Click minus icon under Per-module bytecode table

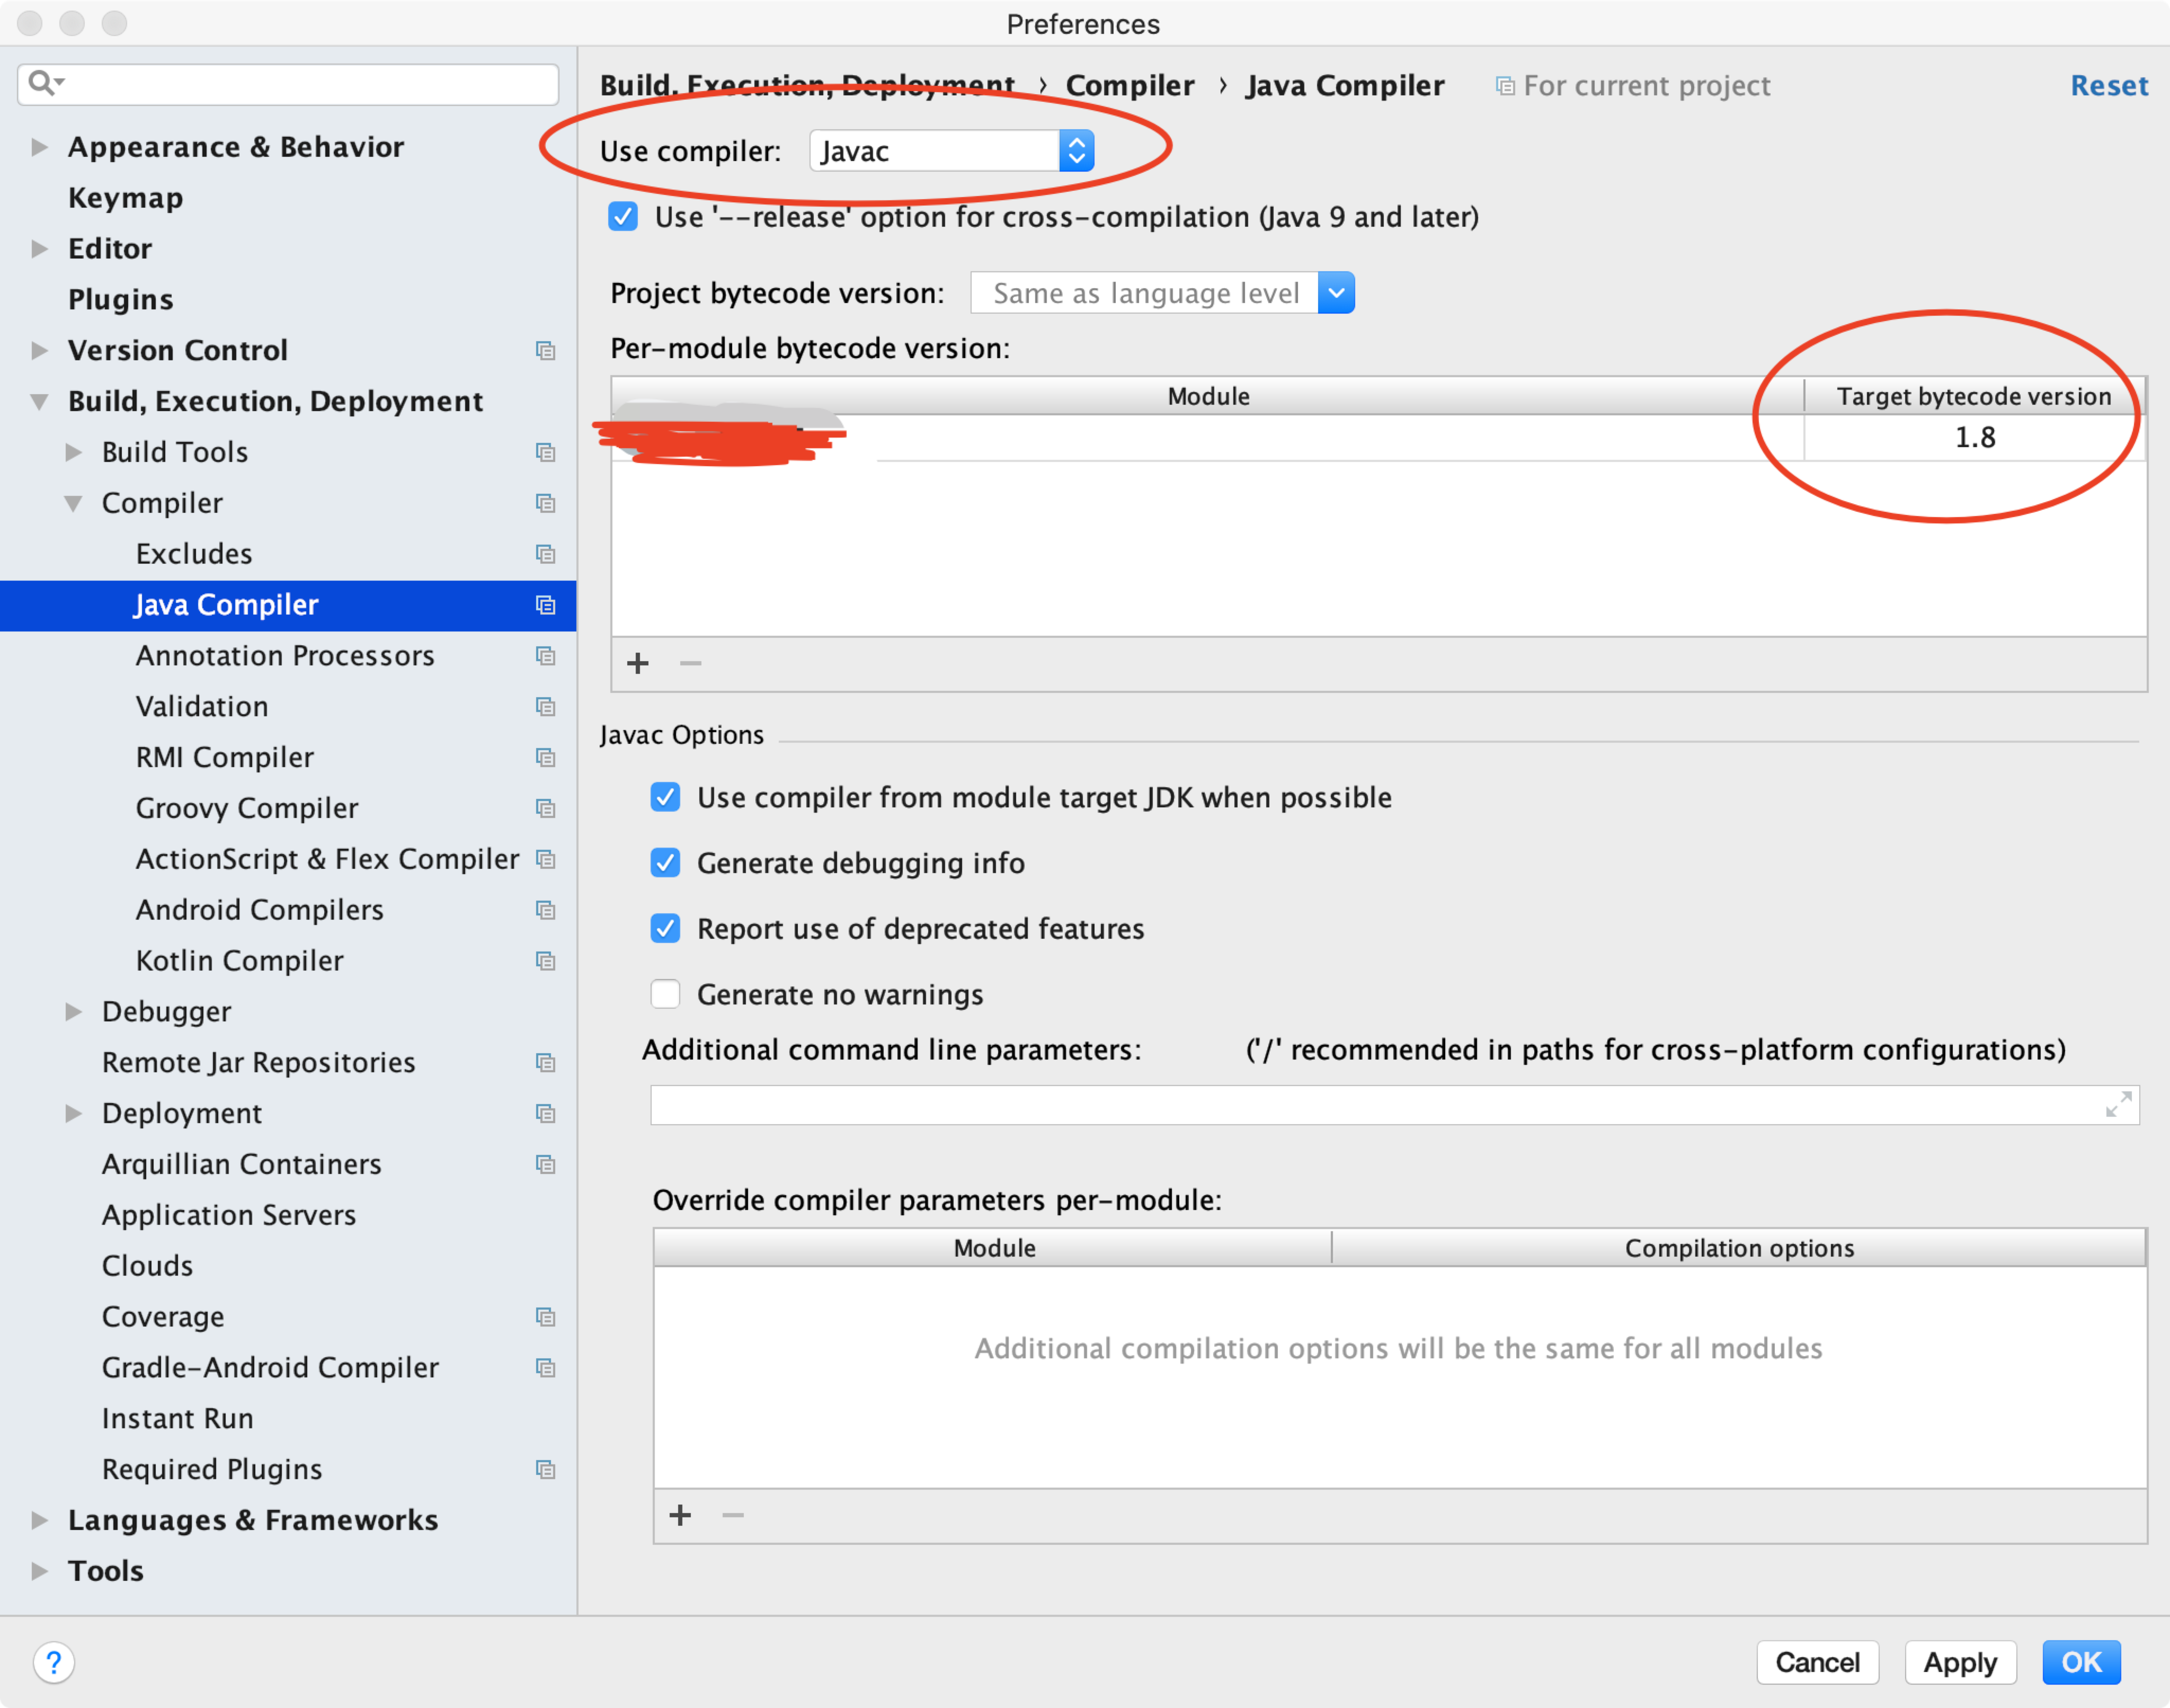[690, 663]
